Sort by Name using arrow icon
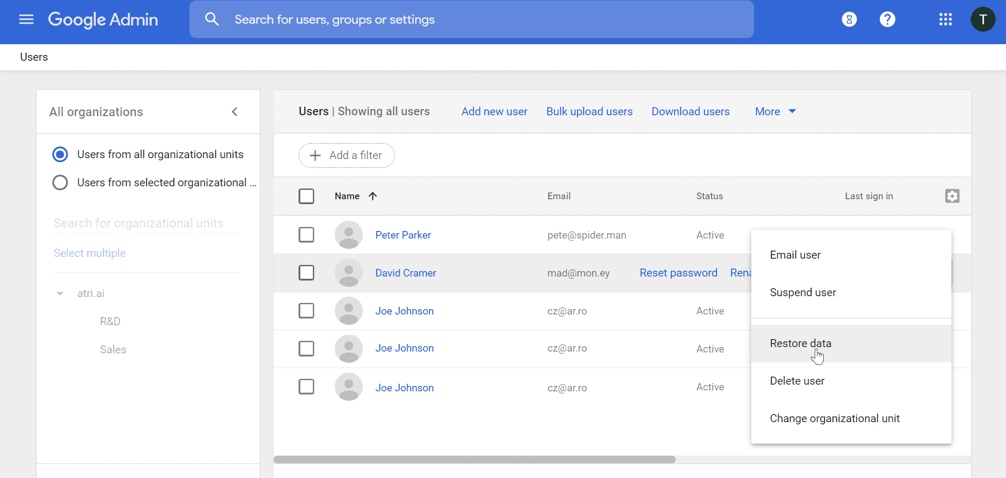1006x478 pixels. (373, 196)
